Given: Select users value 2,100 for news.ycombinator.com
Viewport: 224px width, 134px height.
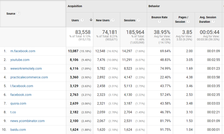Looking at the screenshot, I should coord(74,121).
